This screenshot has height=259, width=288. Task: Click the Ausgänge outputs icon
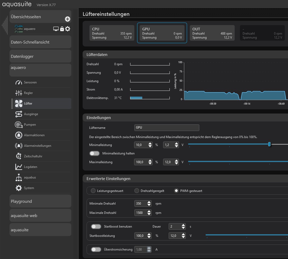19,114
